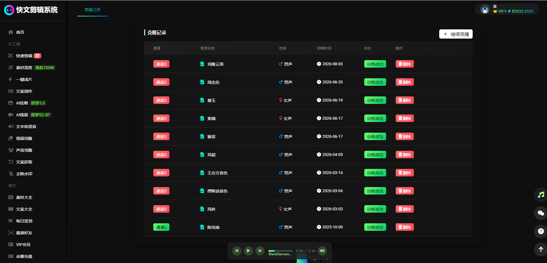The image size is (547, 263).
Task: Switch to the 克隆记录 tab
Action: click(x=92, y=10)
